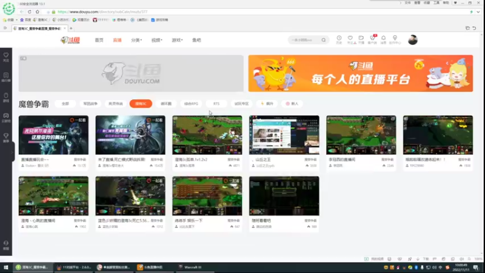Open the sidebar customer service headset icon
Screen dimensions: 485x273
point(6,245)
